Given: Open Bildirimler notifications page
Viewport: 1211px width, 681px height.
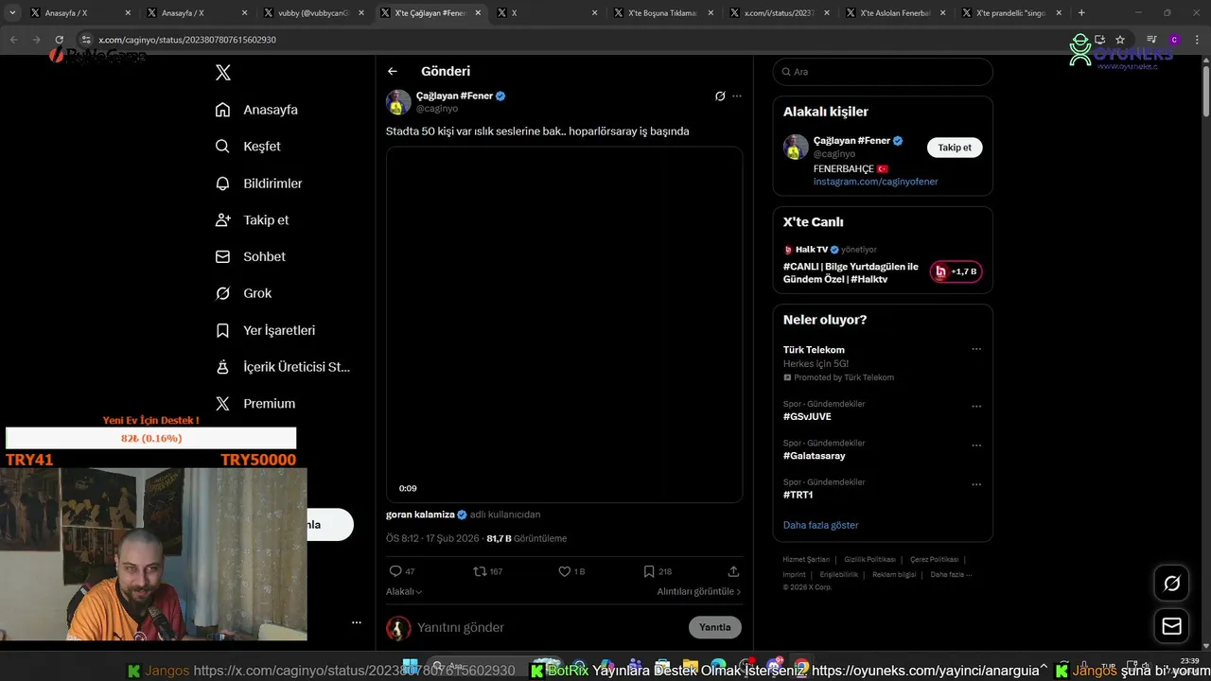Looking at the screenshot, I should click(258, 183).
